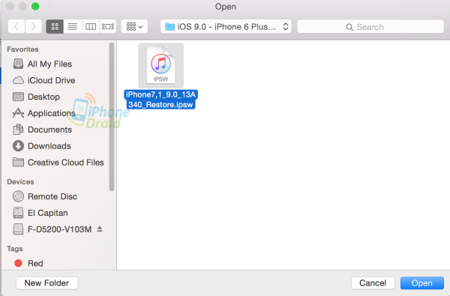Click the Downloads arrow icon
Image resolution: width=450 pixels, height=296 pixels.
18,146
